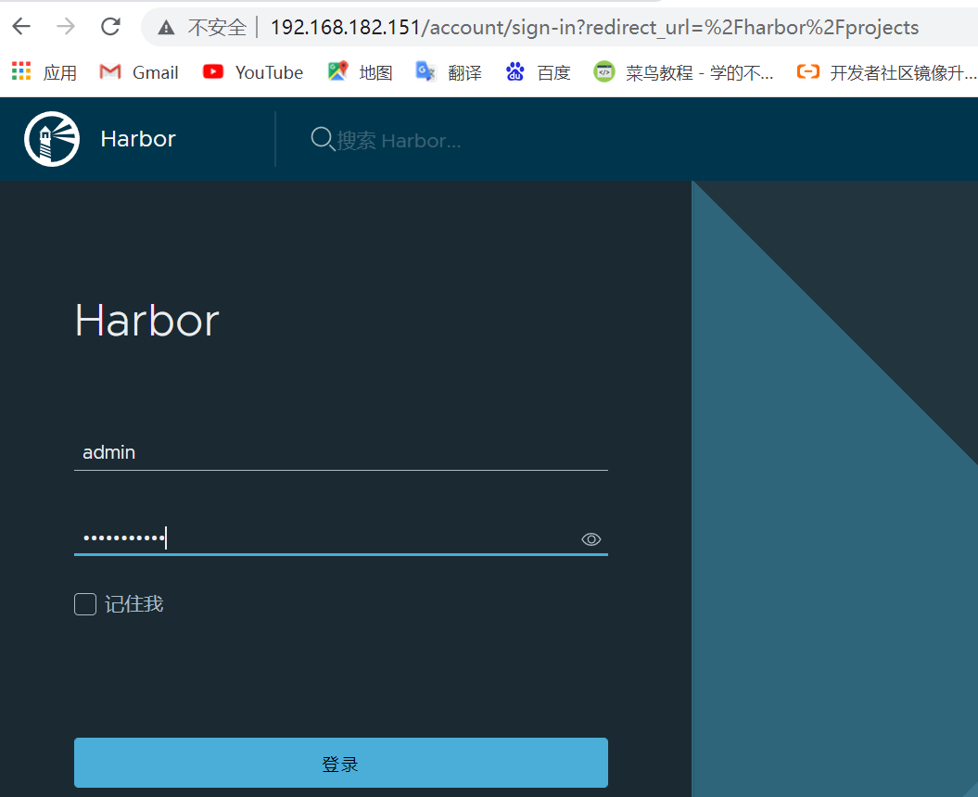
Task: Open the 百度 bookmark
Action: click(x=538, y=72)
